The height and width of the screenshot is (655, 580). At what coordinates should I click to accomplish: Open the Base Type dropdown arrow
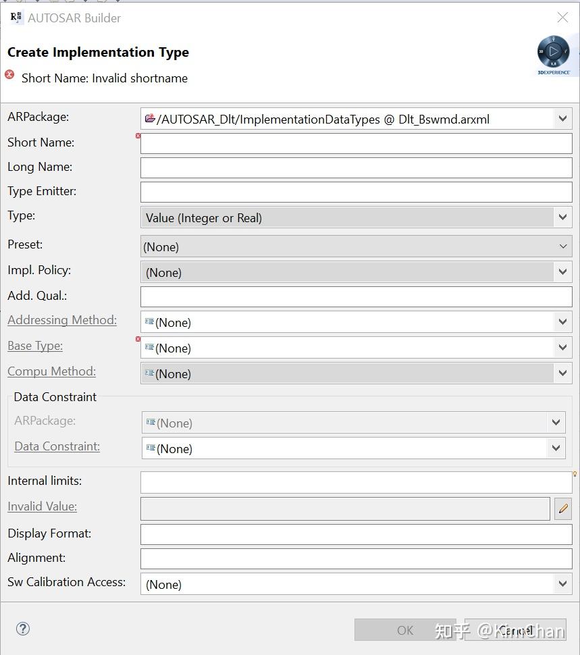pos(562,348)
